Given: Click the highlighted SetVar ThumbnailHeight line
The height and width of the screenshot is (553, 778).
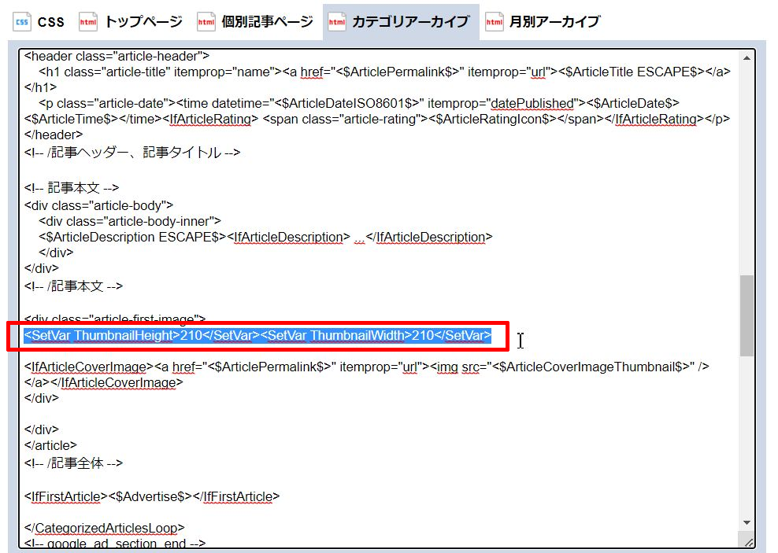Looking at the screenshot, I should tap(257, 335).
